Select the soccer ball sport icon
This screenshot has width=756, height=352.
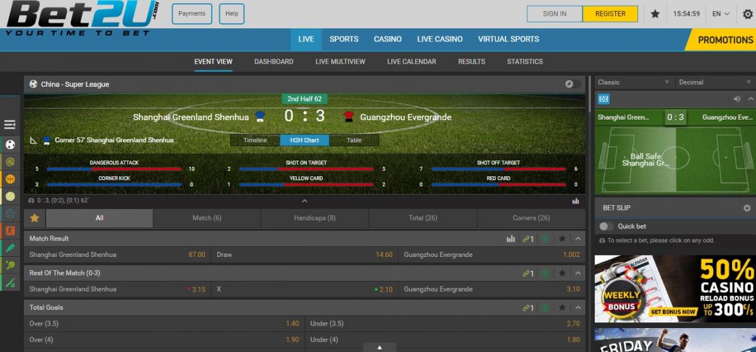[10, 144]
